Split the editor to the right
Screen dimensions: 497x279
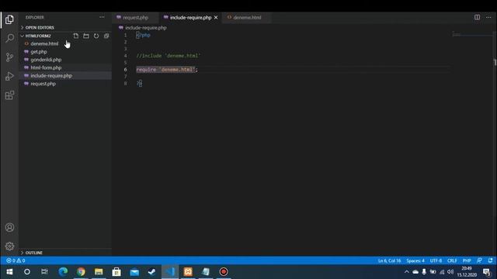pos(477,17)
